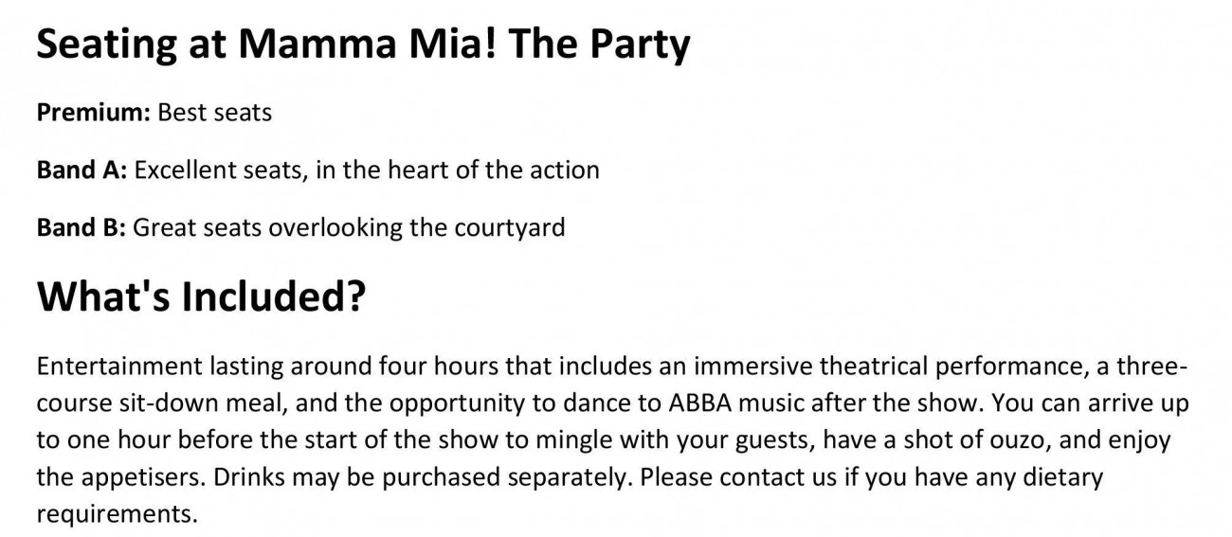This screenshot has height=537, width=1232.
Task: Click the "What's Included?" heading
Action: tap(201, 297)
